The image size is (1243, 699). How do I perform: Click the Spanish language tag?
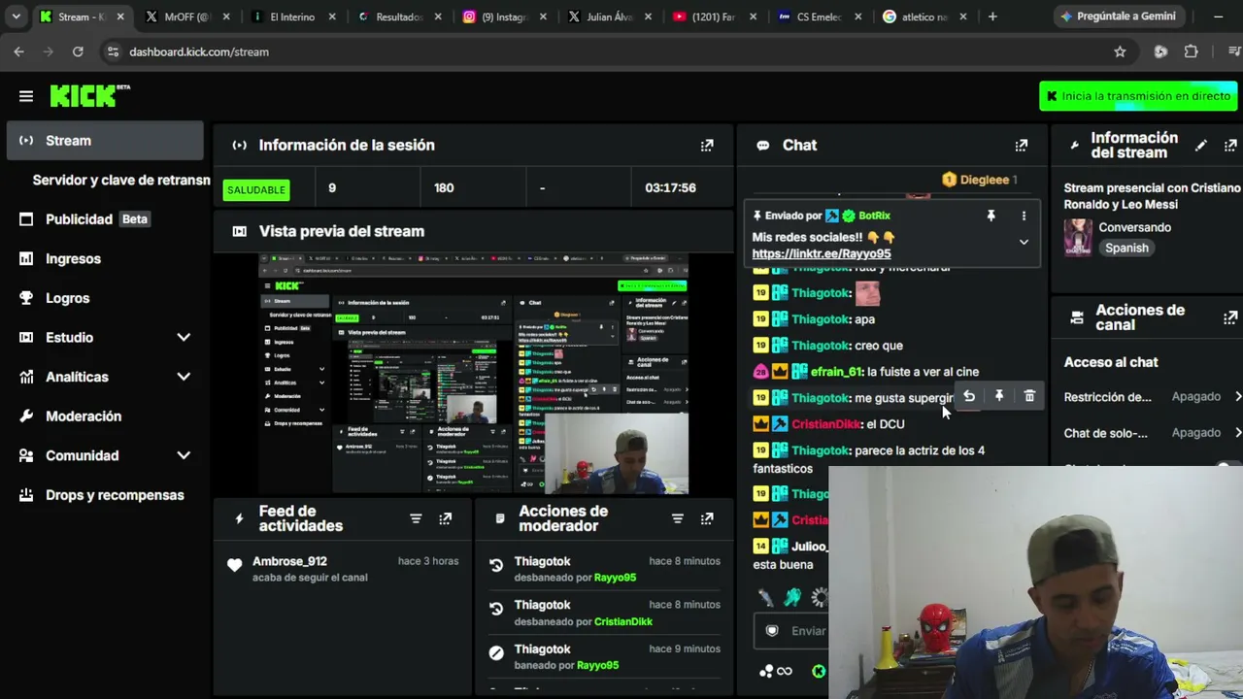(1126, 248)
